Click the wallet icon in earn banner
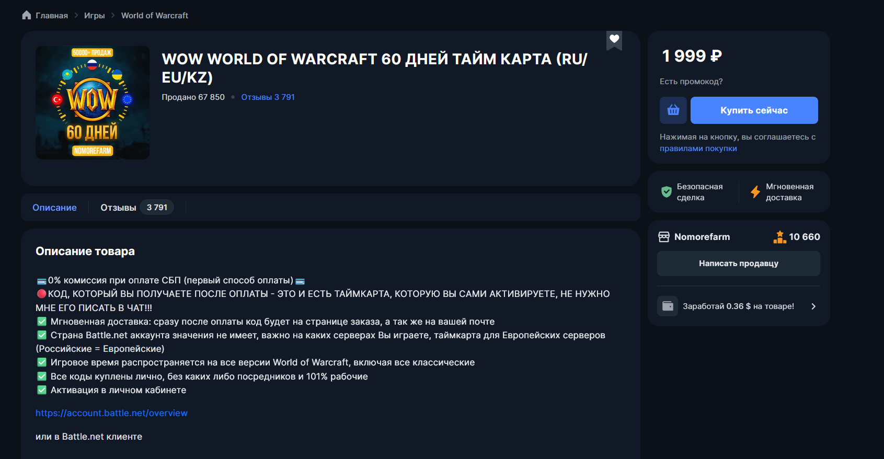The height and width of the screenshot is (459, 884). click(668, 306)
